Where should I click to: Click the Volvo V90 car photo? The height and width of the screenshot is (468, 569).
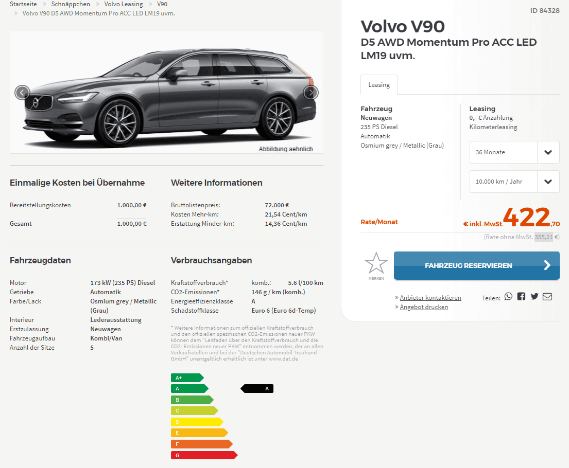tap(166, 92)
